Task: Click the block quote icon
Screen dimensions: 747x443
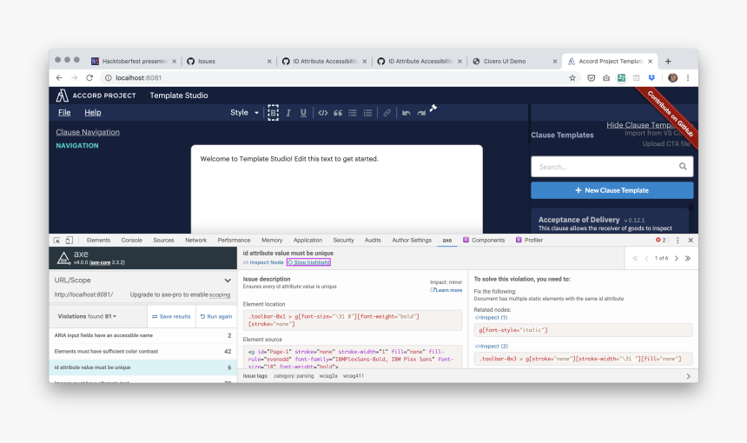Action: [x=338, y=113]
